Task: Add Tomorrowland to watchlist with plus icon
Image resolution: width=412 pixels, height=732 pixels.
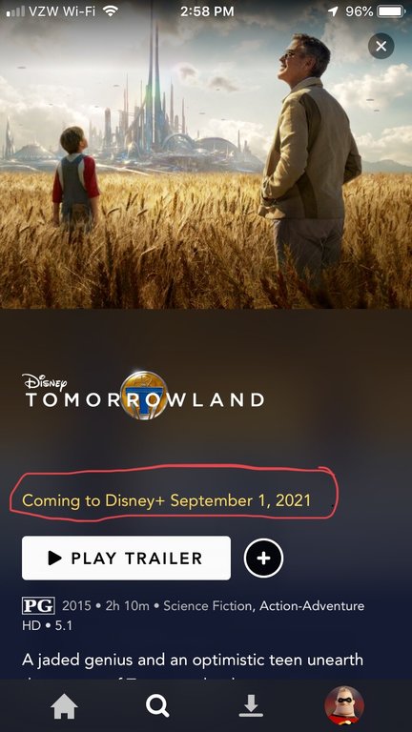Action: tap(263, 558)
